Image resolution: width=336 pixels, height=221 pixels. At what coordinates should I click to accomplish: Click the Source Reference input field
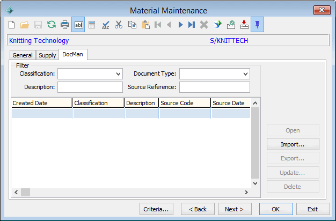tap(215, 87)
